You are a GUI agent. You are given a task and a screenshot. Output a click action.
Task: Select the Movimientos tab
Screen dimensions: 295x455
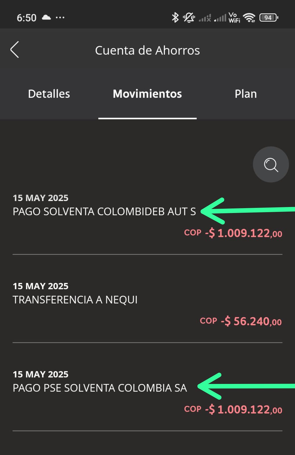[147, 94]
